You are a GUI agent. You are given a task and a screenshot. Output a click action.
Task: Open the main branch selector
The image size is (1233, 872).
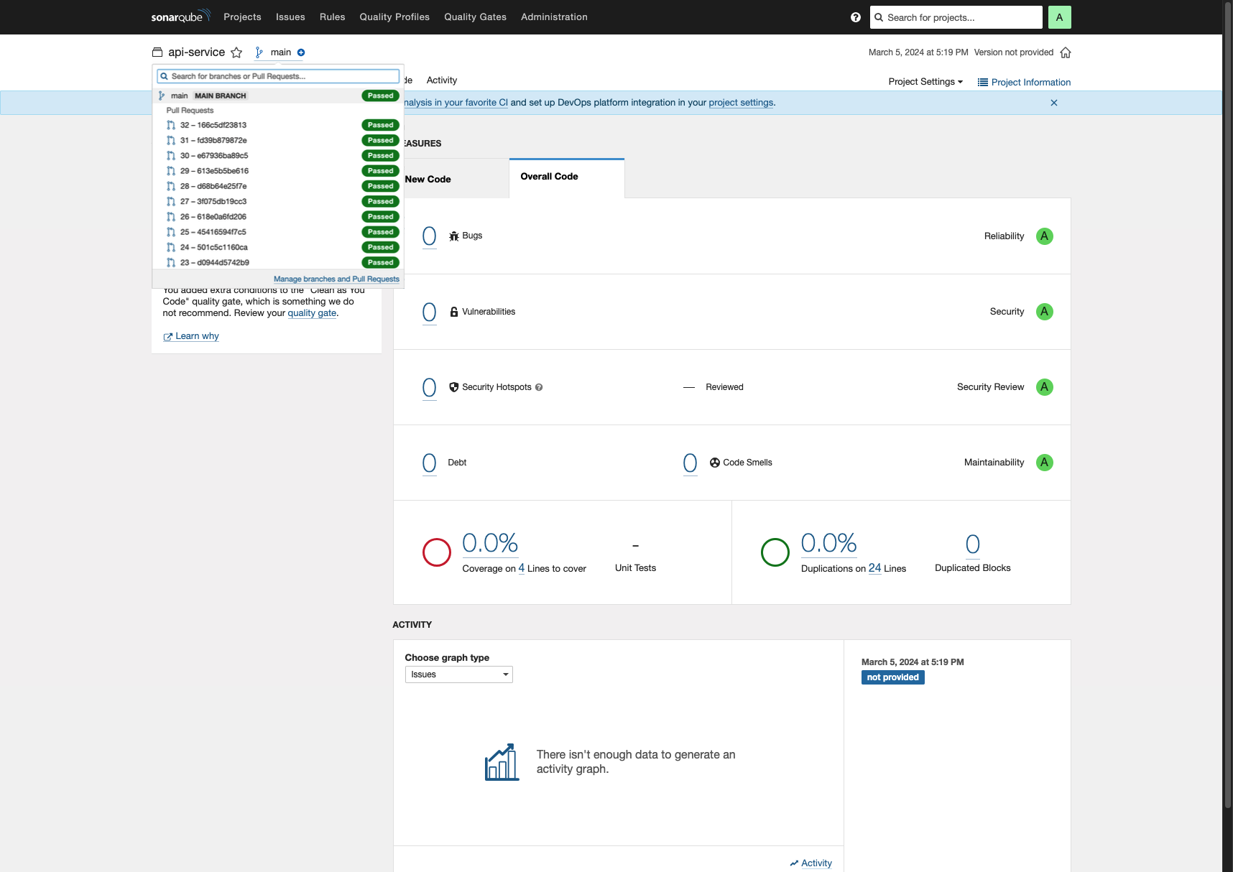[x=281, y=52]
